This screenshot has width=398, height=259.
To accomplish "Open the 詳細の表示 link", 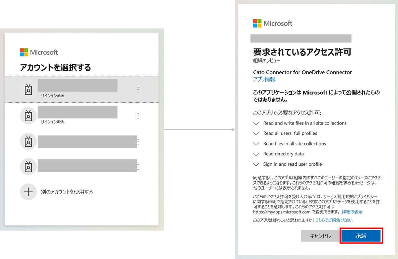I will click(352, 212).
